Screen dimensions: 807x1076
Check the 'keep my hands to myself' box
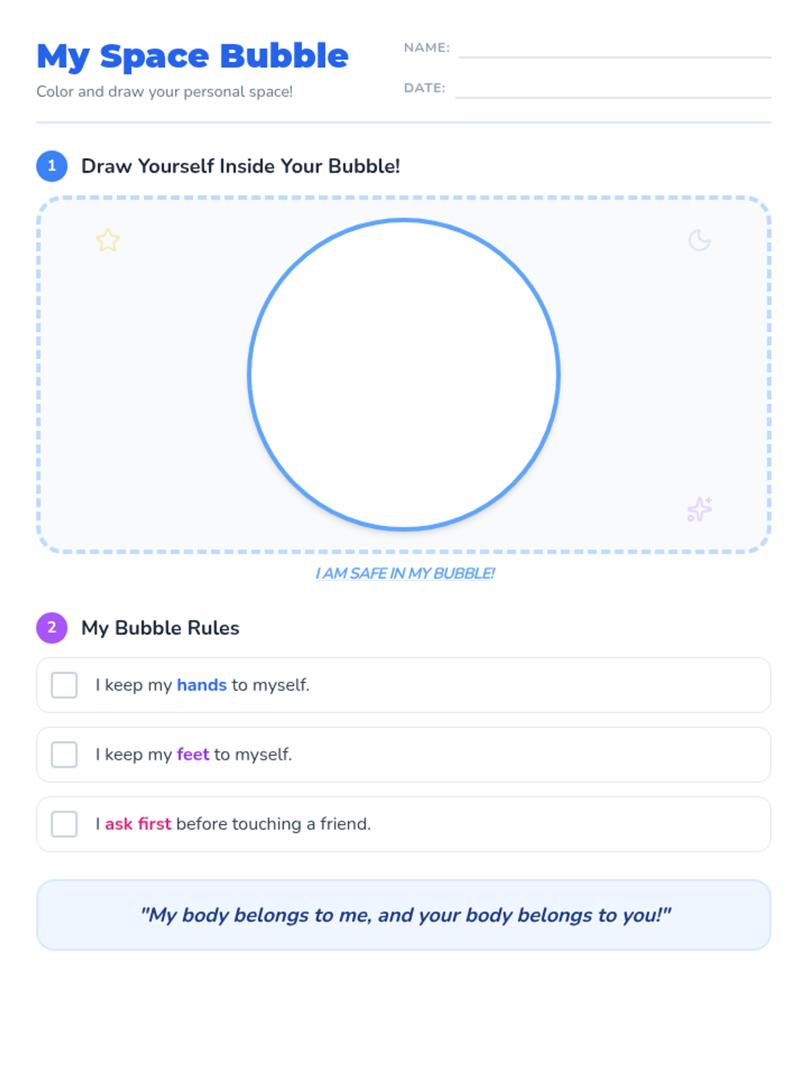(x=65, y=685)
